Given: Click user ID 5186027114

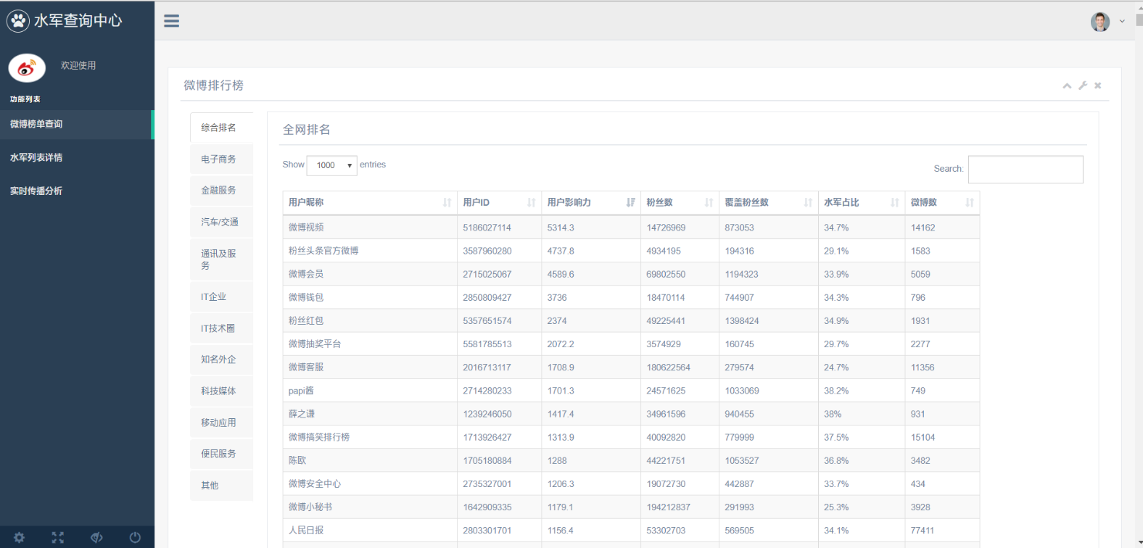Looking at the screenshot, I should pos(487,228).
